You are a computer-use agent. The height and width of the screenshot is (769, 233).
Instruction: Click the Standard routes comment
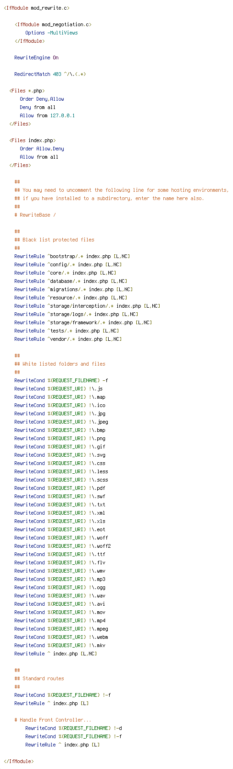point(39,678)
